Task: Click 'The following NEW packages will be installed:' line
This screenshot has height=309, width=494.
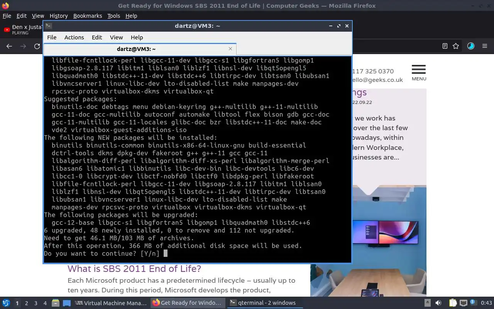Action: coord(131,138)
